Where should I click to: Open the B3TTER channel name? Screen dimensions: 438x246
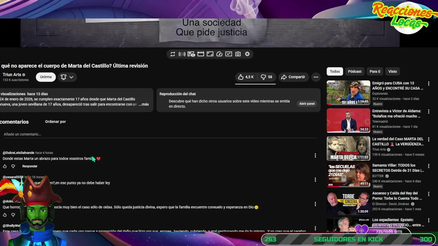click(378, 176)
